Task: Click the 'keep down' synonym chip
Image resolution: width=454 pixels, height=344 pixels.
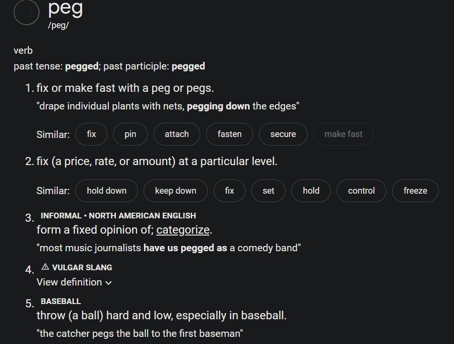Action: (175, 191)
